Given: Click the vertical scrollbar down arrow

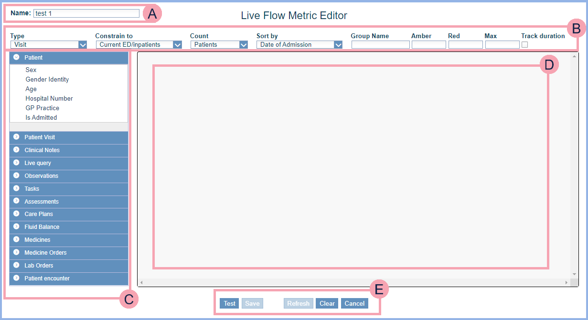Looking at the screenshot, I should tap(574, 274).
